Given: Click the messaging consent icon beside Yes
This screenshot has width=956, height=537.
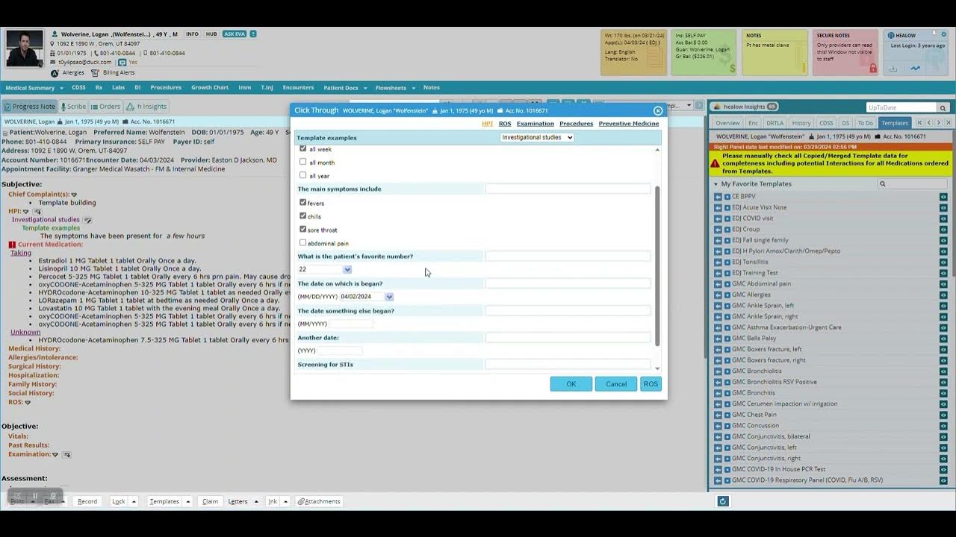Looking at the screenshot, I should 122,63.
